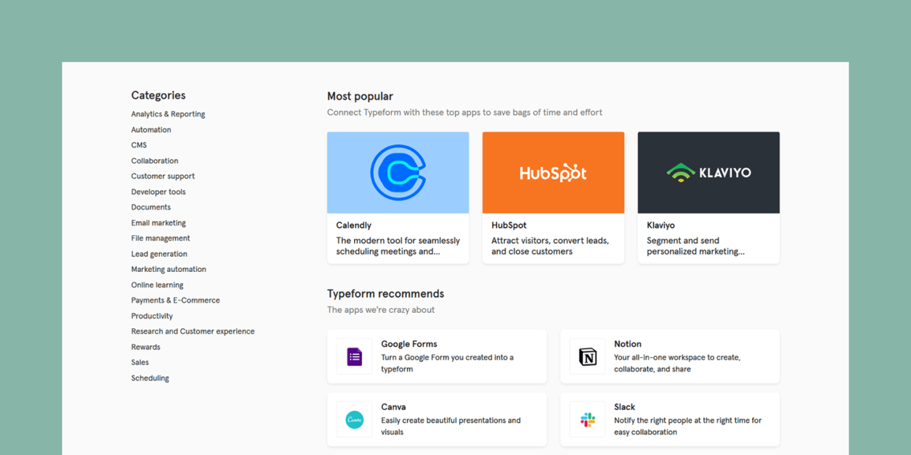Open the Automation category
The image size is (911, 455).
point(151,129)
